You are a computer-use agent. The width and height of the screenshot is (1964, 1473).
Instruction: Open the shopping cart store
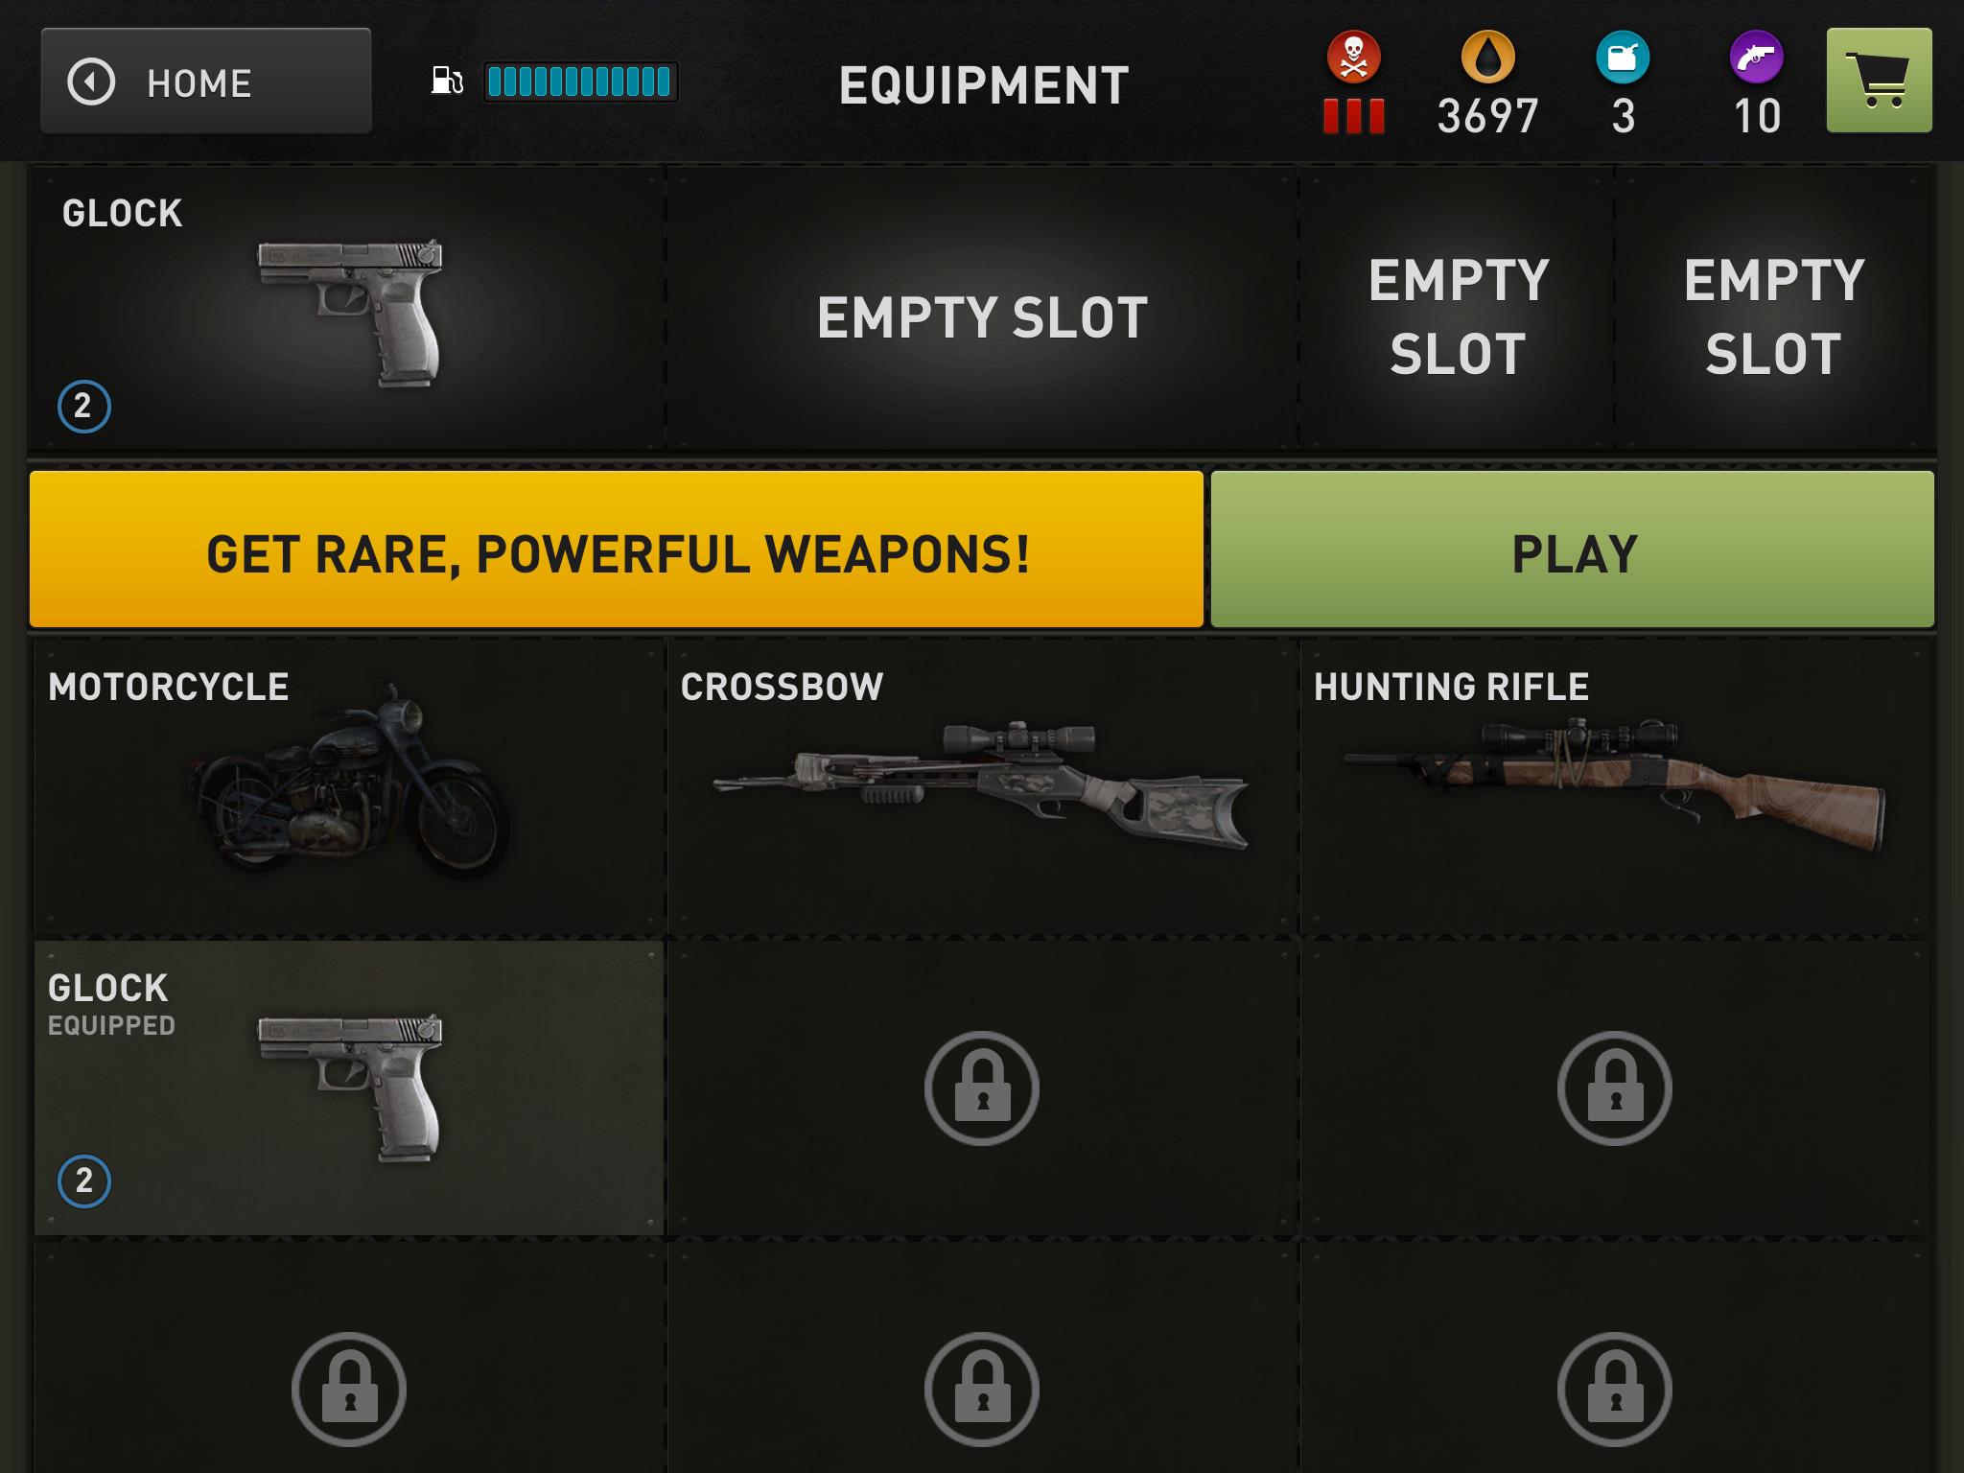point(1879,81)
